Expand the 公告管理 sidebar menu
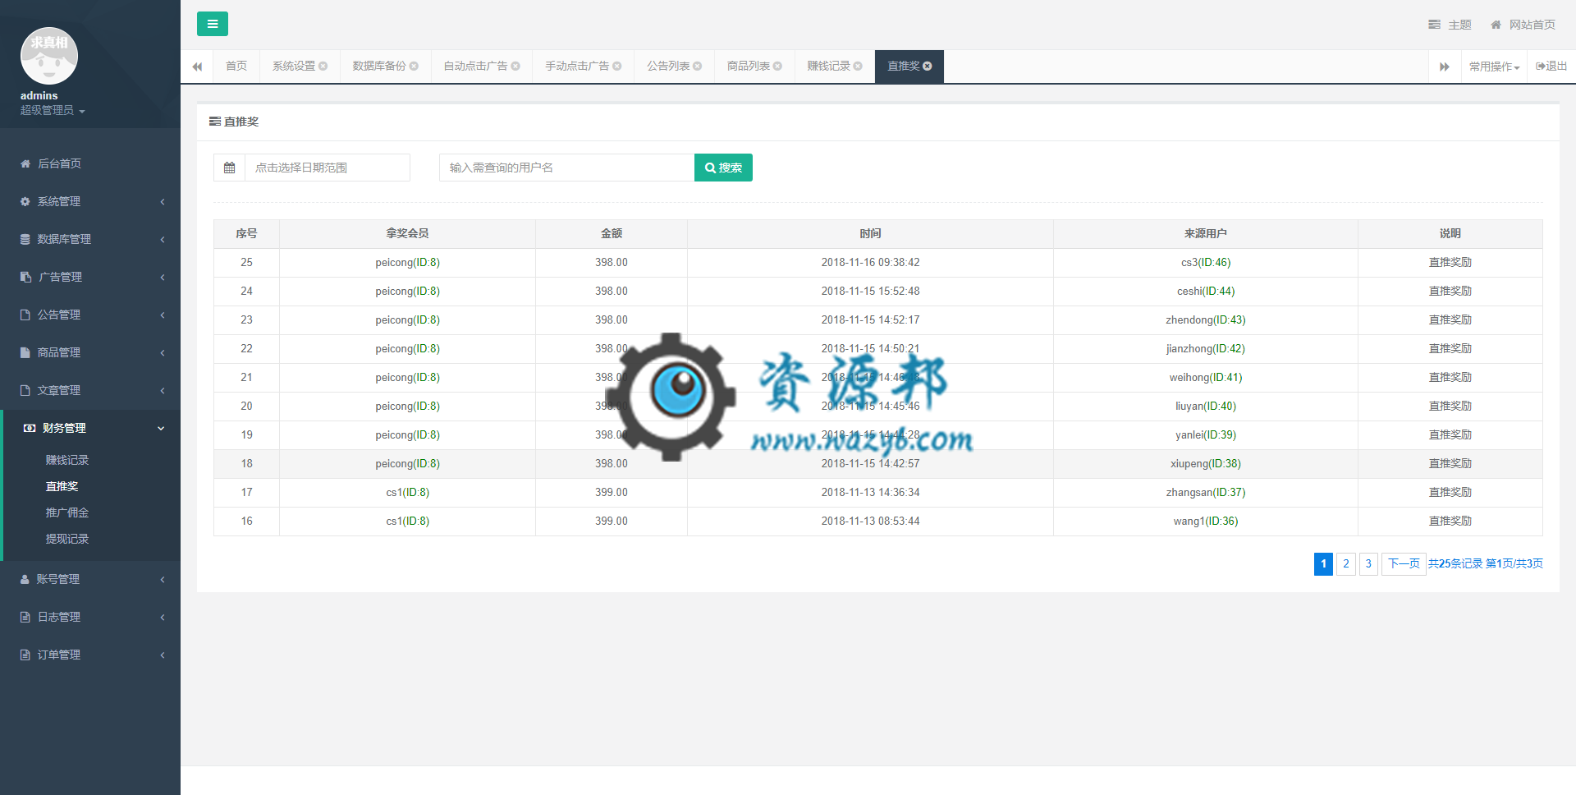Viewport: 1576px width, 795px height. tap(90, 315)
